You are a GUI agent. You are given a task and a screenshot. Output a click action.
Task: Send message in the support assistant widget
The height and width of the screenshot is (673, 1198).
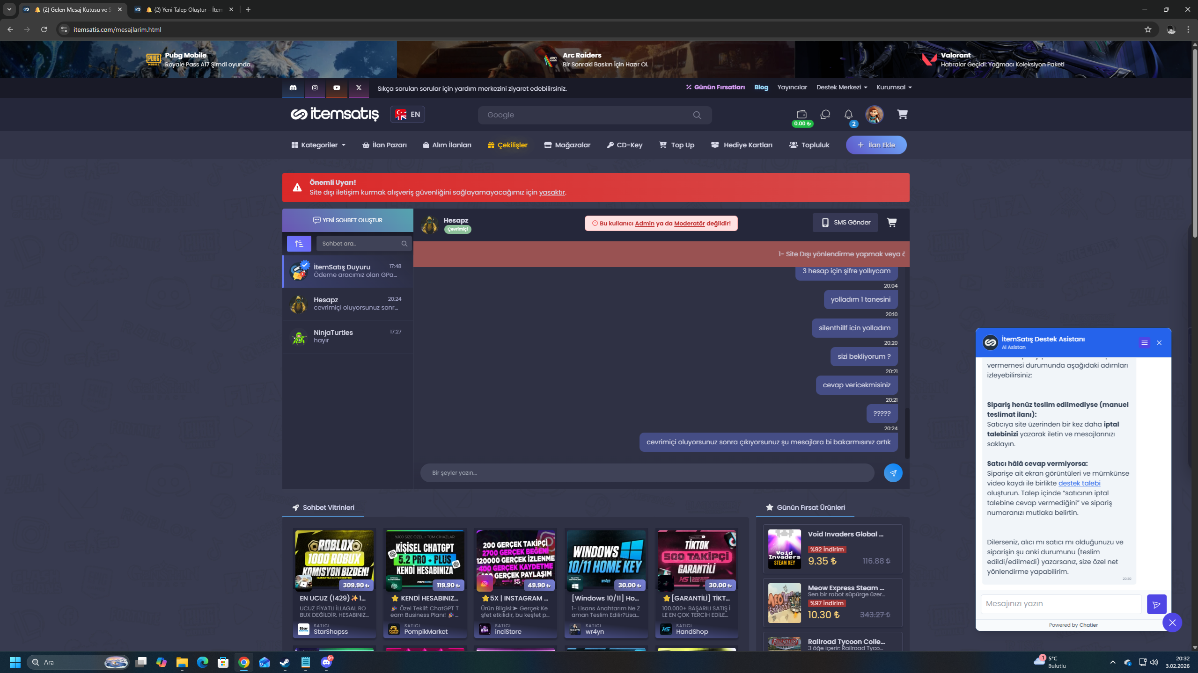point(1157,604)
